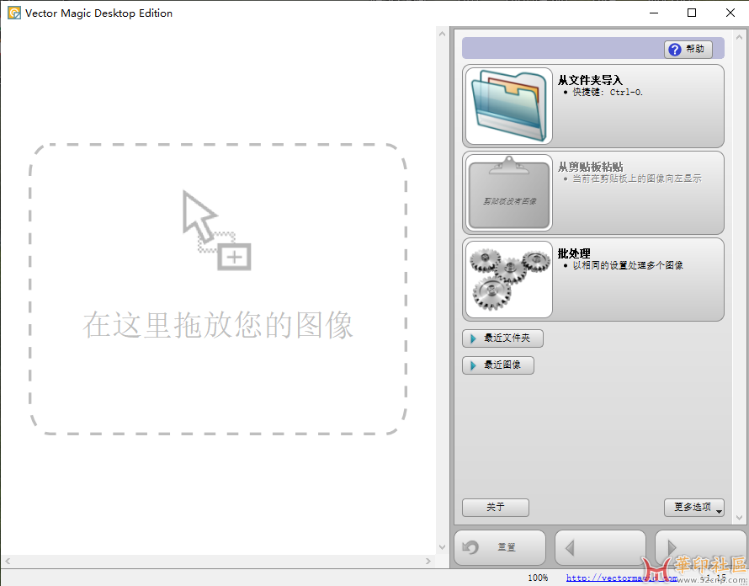This screenshot has height=586, width=749.
Task: Select 从剪贴板粘贴 heading
Action: pos(591,167)
